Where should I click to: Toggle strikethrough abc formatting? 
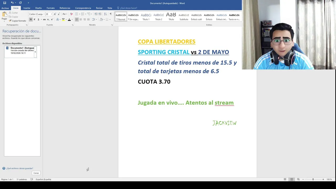pyautogui.click(x=44, y=19)
